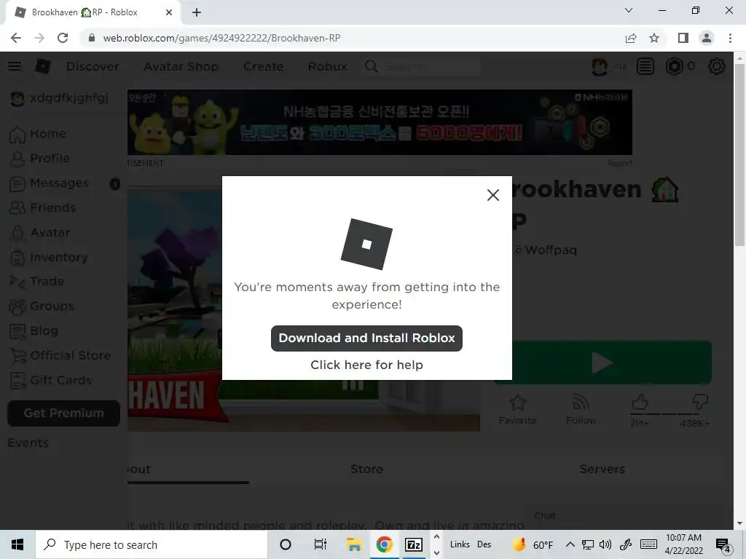Open Trade in the sidebar
746x559 pixels.
(36, 282)
